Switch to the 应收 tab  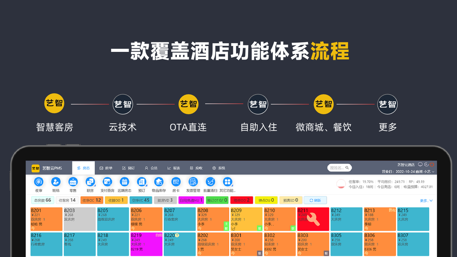[196, 168]
